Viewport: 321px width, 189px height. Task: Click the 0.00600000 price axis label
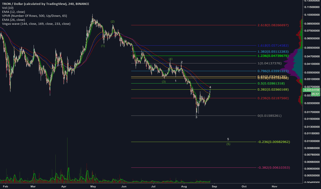click(312, 169)
